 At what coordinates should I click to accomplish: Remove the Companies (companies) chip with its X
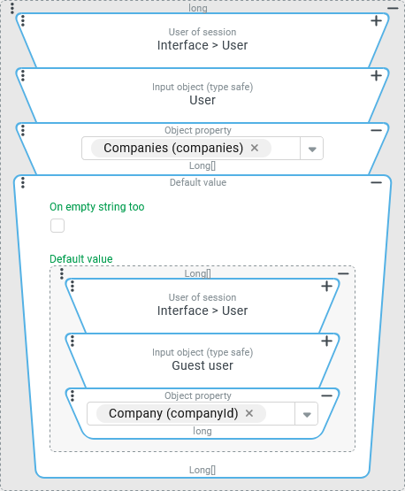click(x=255, y=148)
